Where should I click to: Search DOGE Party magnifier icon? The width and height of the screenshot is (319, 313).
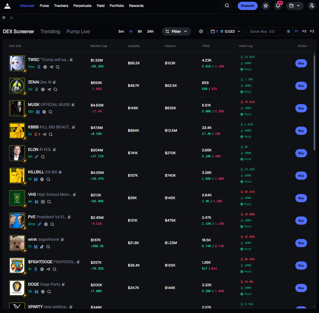tap(49, 292)
